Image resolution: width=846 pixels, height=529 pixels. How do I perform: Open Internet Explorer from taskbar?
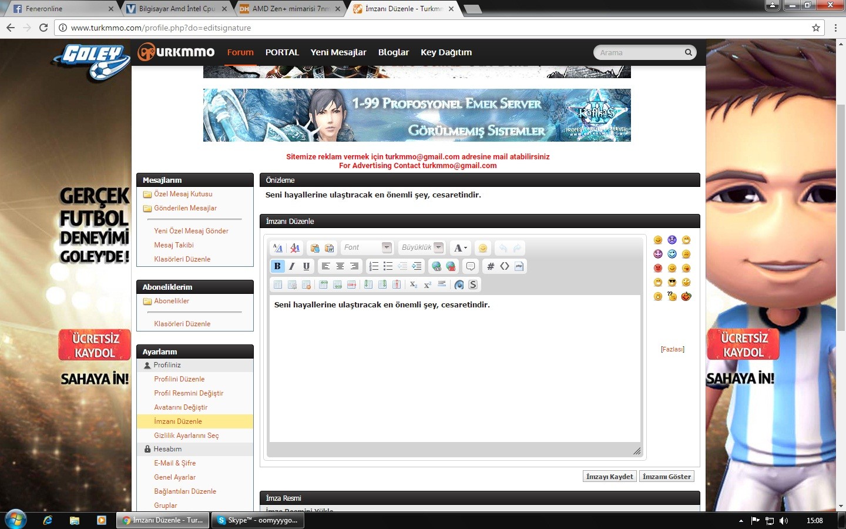[48, 520]
